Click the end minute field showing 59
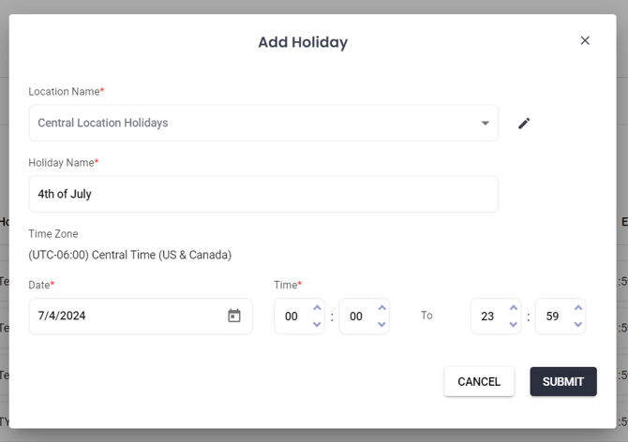628x442 pixels. point(552,317)
